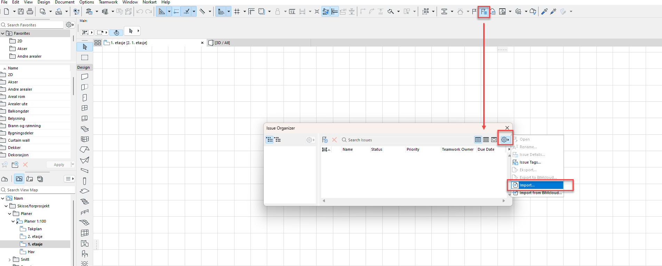The width and height of the screenshot is (662, 266).
Task: Sort issues by Priority column header
Action: tap(413, 149)
